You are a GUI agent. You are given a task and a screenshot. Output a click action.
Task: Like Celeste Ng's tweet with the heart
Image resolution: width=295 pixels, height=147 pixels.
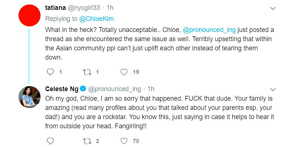click(x=124, y=140)
